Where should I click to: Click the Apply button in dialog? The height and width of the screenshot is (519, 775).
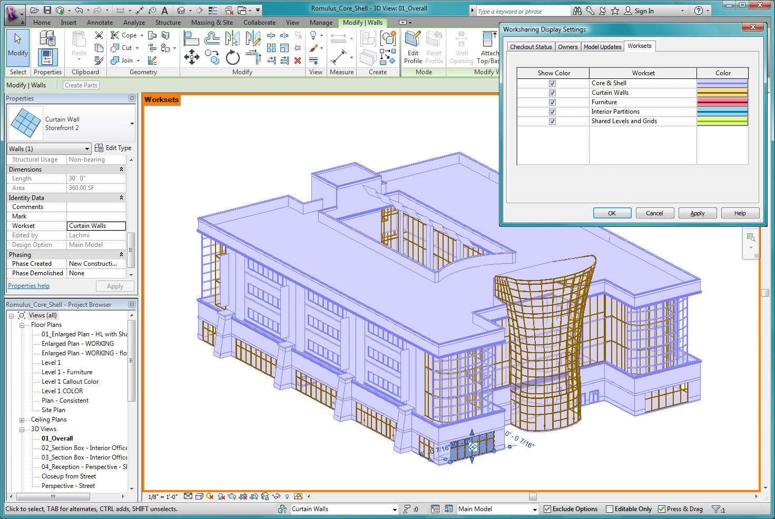click(x=697, y=213)
